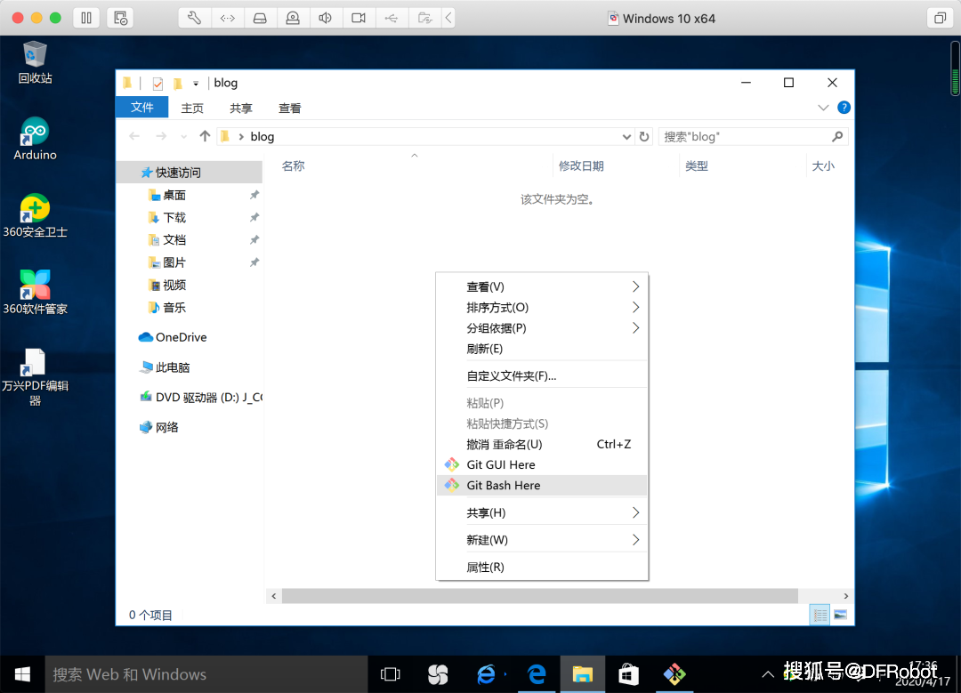
Task: Click the properties checkmark in quick access toolbar
Action: pos(157,84)
